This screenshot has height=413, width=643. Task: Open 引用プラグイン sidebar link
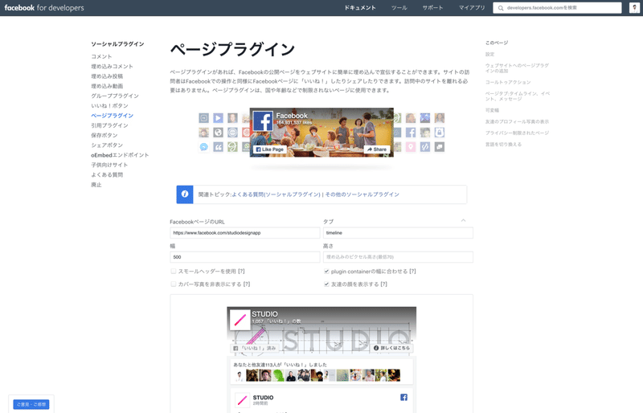pos(109,125)
